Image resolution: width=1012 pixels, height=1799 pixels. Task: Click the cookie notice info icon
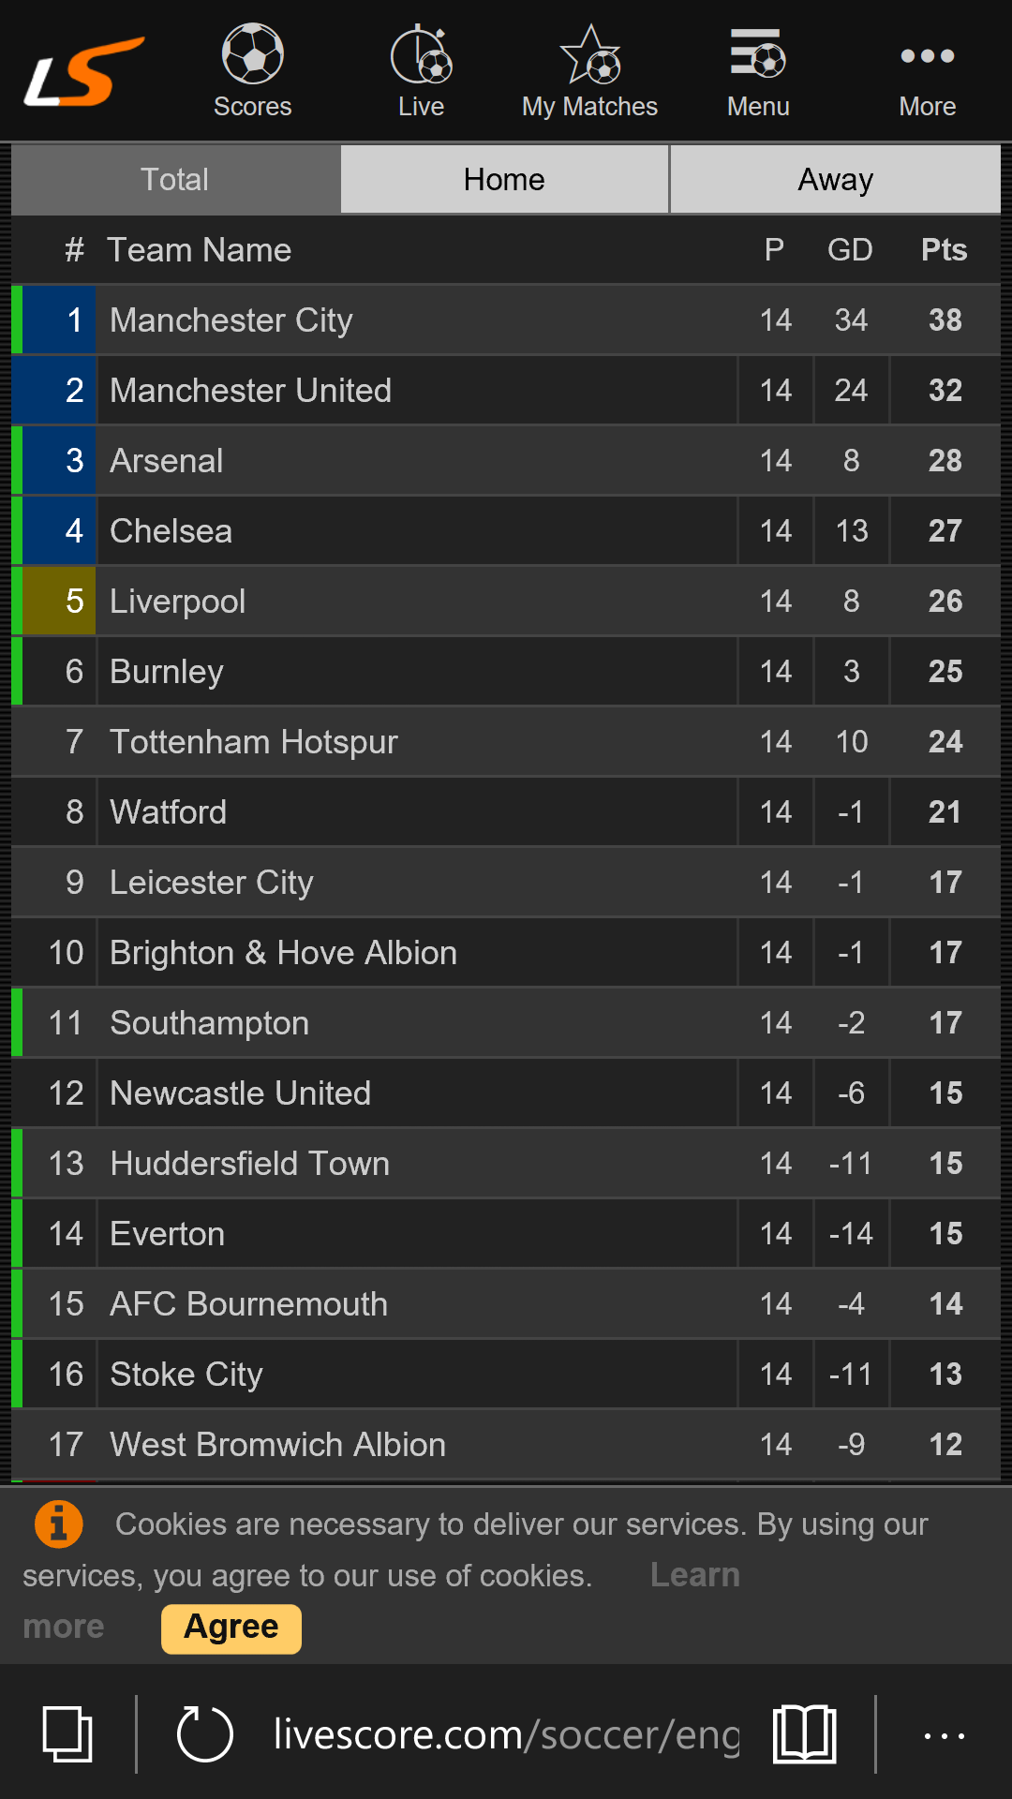[x=58, y=1524]
